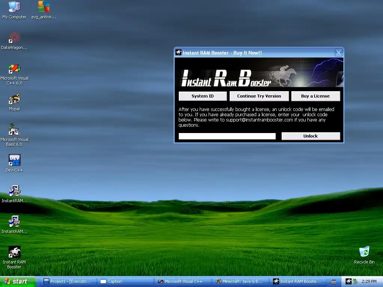Close the Instant RAM Booster dialog
Viewport: 383px width, 287px height.
[x=338, y=52]
